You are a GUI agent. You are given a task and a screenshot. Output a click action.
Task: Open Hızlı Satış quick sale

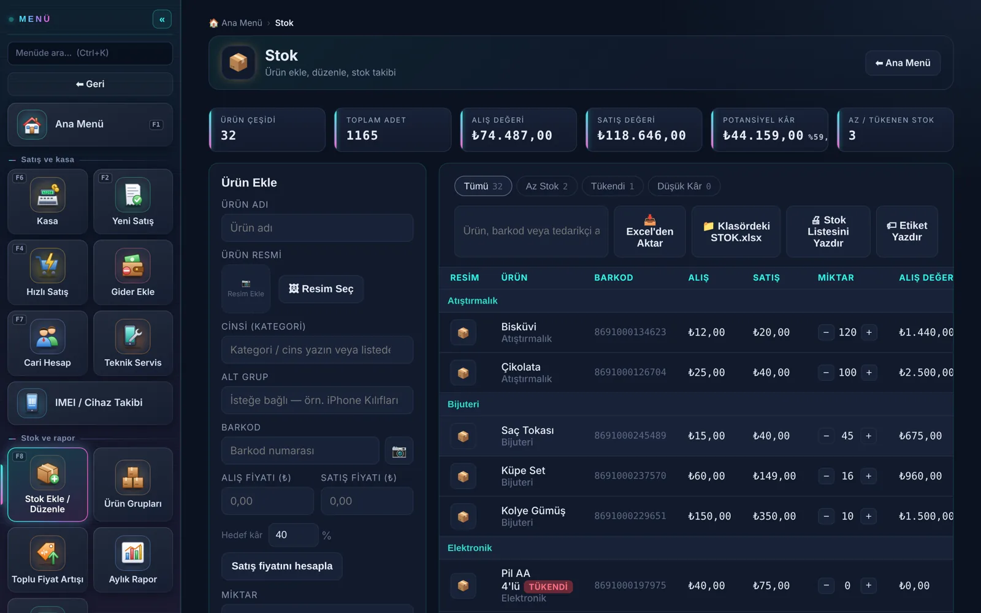(47, 272)
